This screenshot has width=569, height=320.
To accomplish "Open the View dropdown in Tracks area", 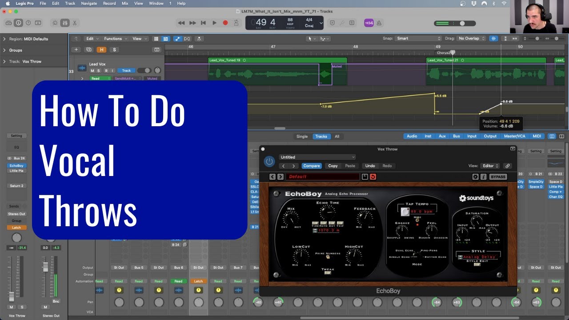I will [x=140, y=39].
